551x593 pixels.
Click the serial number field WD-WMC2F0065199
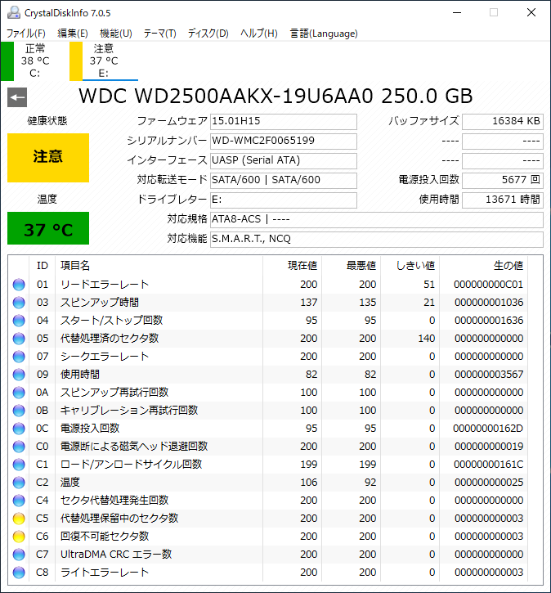coord(284,141)
